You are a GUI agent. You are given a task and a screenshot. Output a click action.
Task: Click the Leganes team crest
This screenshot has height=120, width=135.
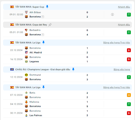coord(26,61)
